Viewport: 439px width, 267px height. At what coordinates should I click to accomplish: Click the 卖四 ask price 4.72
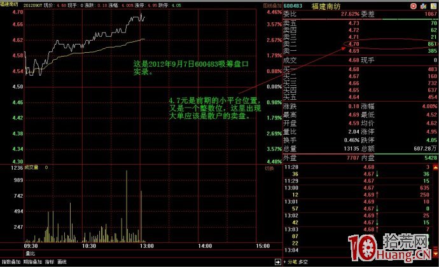click(354, 31)
